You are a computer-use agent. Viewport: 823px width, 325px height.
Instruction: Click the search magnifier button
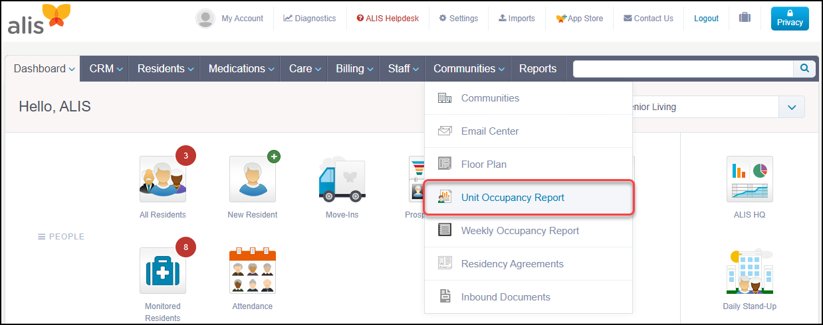tap(804, 68)
